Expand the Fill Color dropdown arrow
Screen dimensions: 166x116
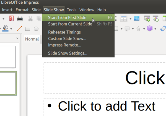pyautogui.click(x=11, y=29)
